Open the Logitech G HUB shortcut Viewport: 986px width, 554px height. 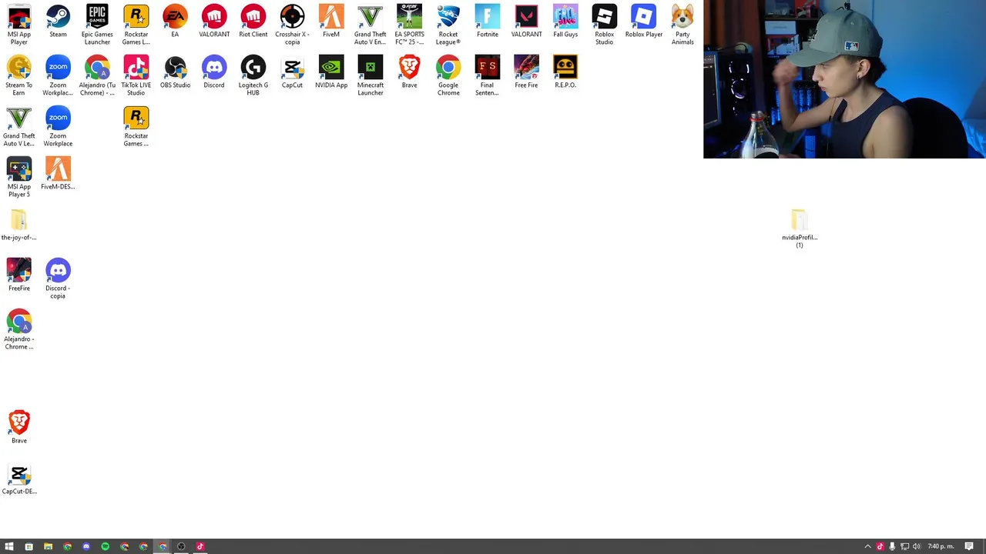(253, 75)
